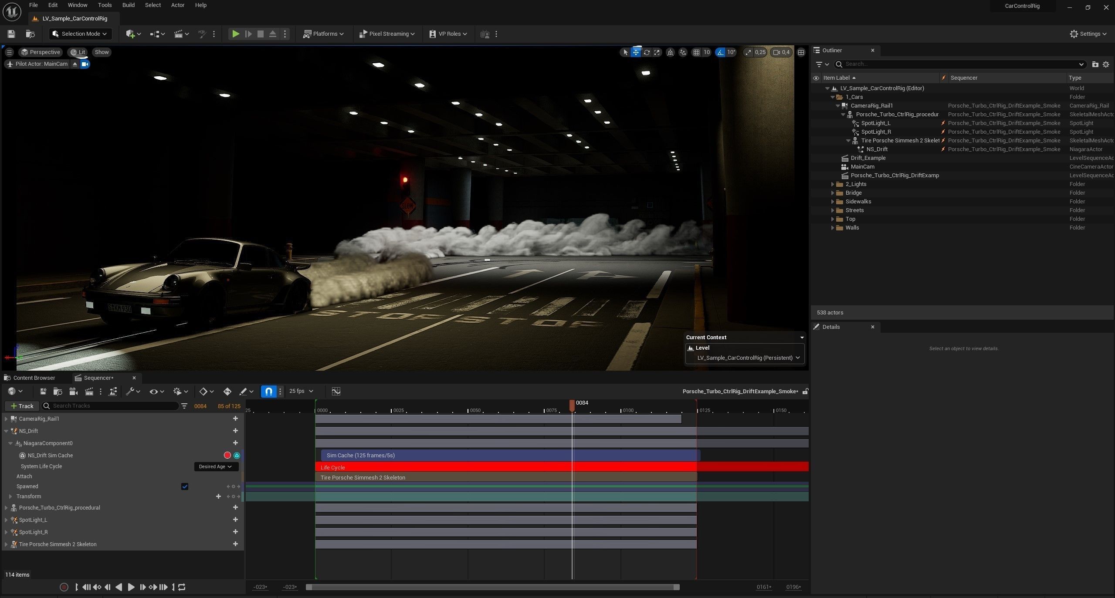Click the Sequencer save sequence icon
This screenshot has width=1115, height=598.
coord(43,391)
